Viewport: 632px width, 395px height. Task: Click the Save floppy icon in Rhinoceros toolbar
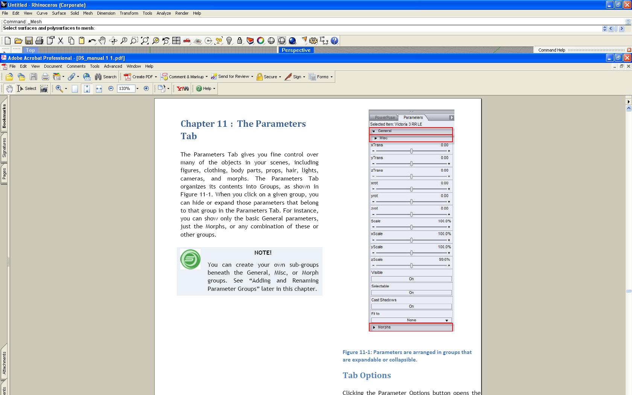[29, 41]
